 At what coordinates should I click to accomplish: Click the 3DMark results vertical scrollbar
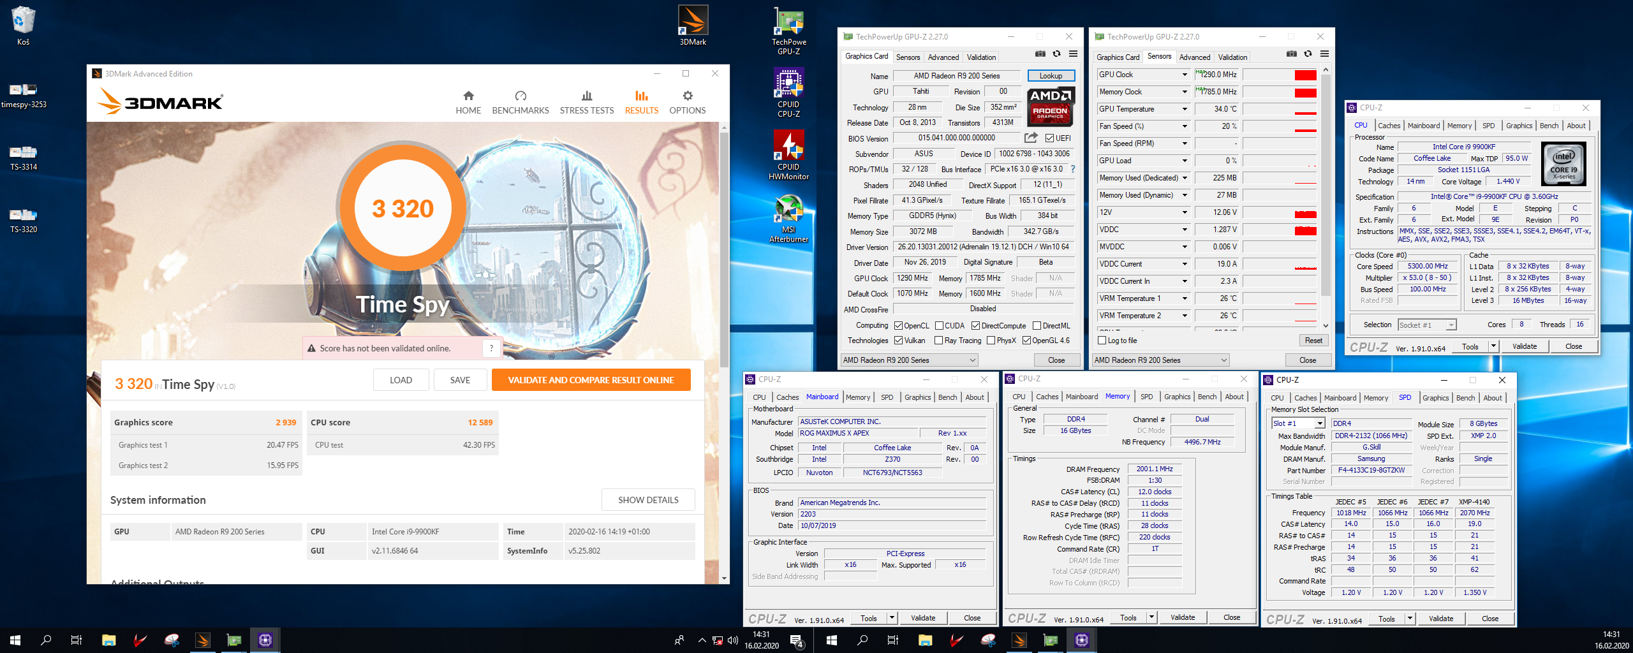point(724,249)
